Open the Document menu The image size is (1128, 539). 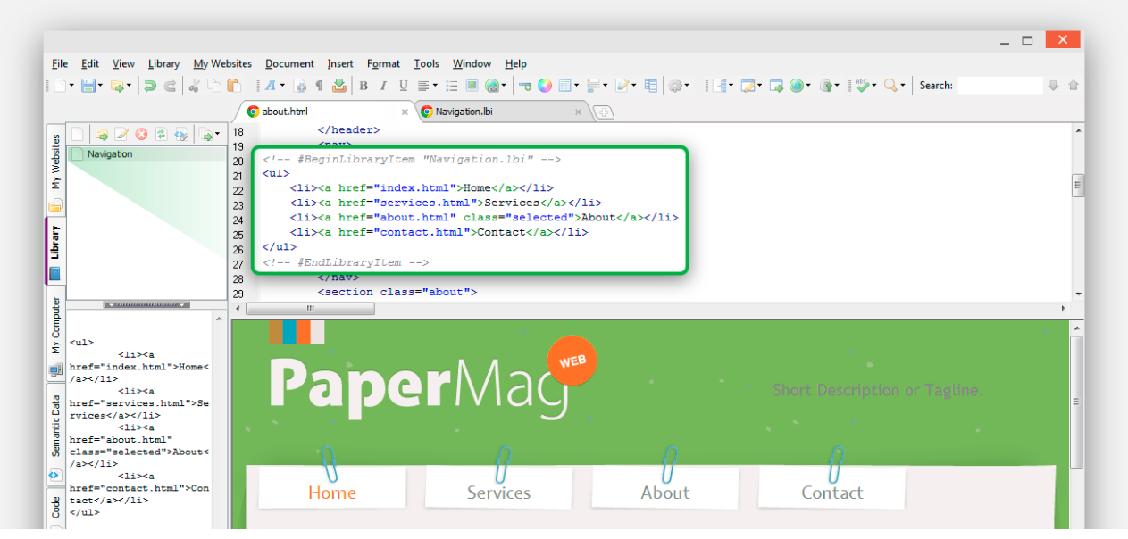pos(289,64)
